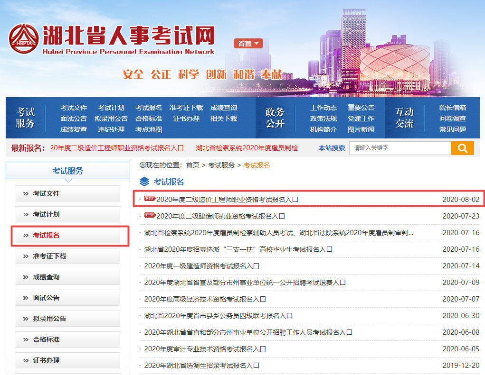Open the 互动交流 menu

(404, 118)
